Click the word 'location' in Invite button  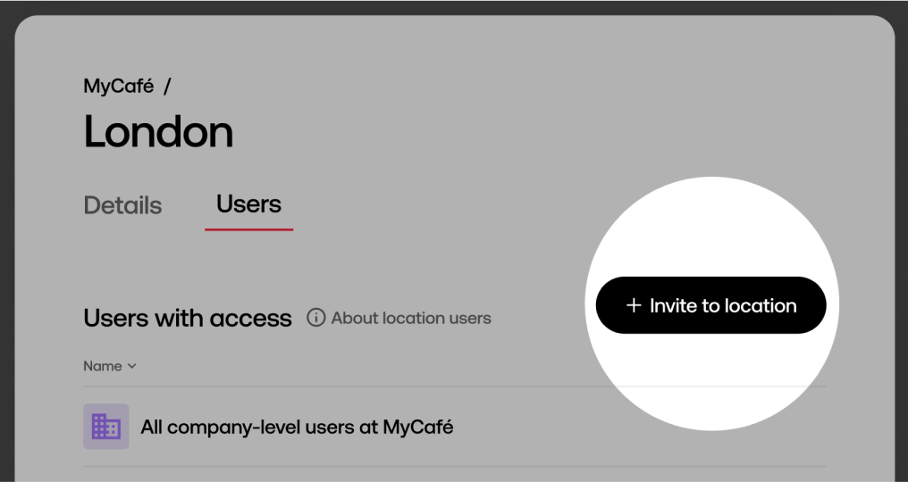(x=760, y=305)
